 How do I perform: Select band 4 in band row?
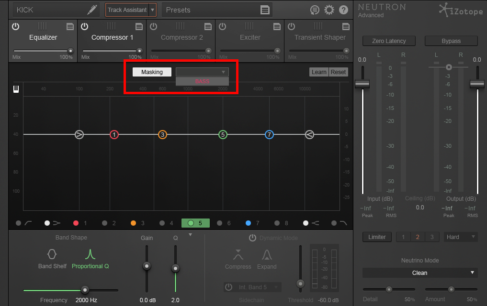coord(166,223)
